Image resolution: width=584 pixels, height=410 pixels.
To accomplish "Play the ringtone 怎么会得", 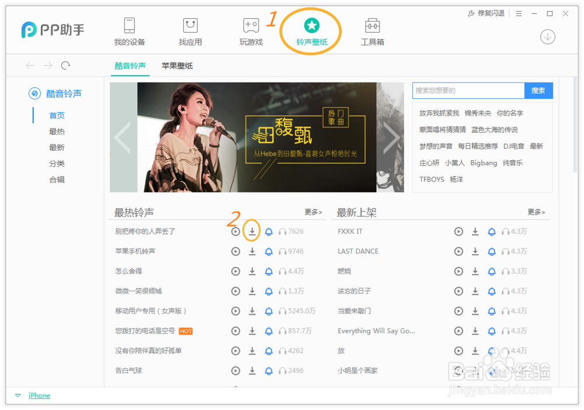I will pos(235,271).
